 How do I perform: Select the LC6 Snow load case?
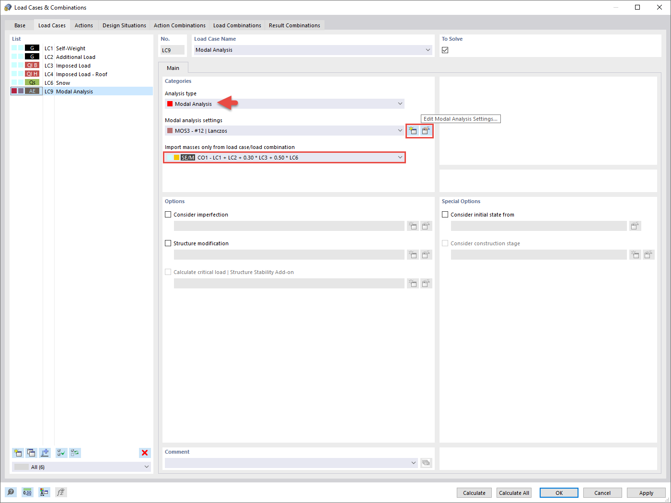[x=62, y=82]
